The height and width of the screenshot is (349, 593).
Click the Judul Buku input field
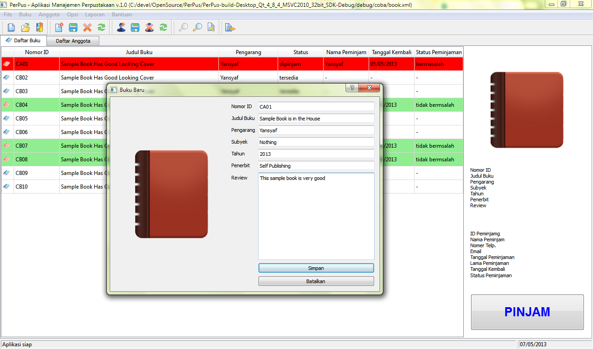point(316,119)
